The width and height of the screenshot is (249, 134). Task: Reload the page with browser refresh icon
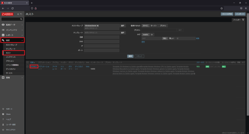pyautogui.click(x=12, y=8)
